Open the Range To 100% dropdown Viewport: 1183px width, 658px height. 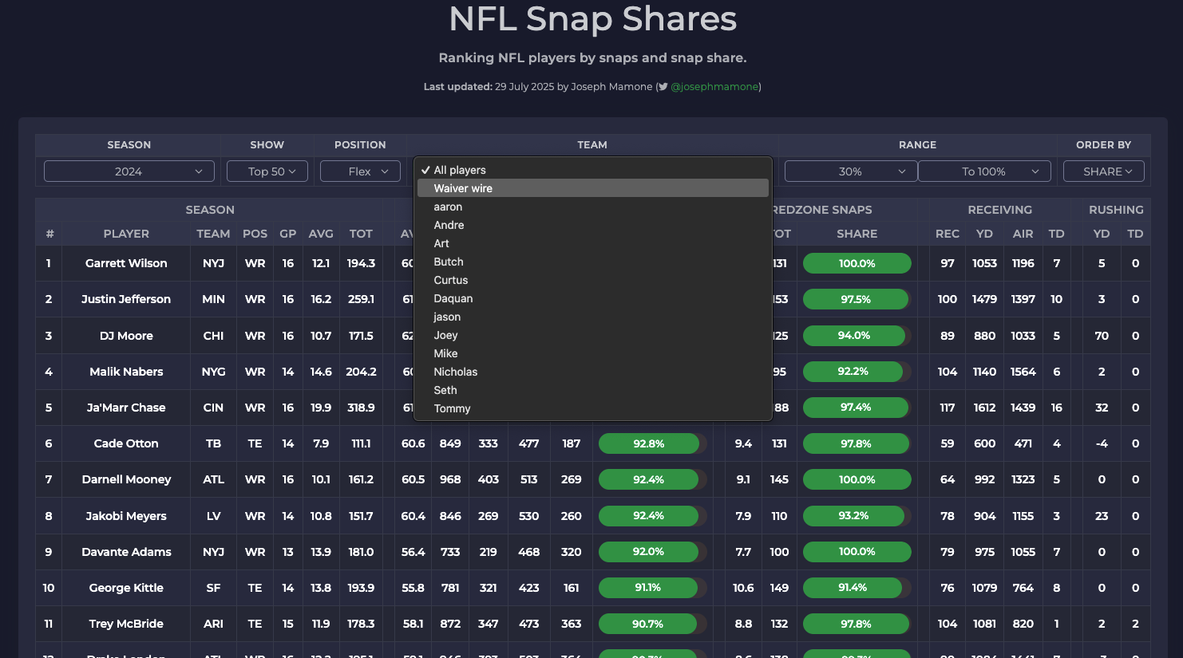click(984, 171)
